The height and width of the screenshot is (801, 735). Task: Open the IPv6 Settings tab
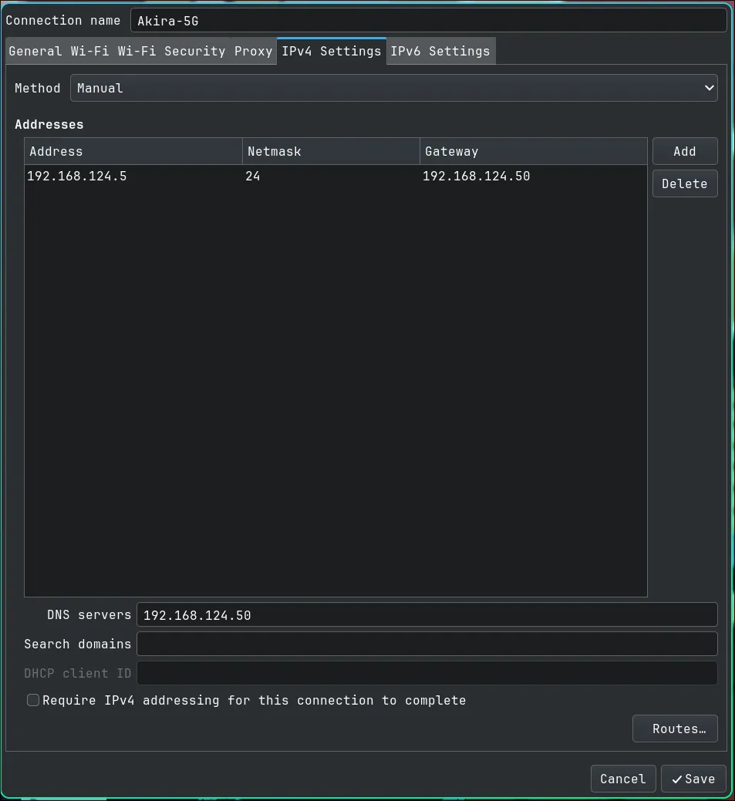[x=440, y=51]
